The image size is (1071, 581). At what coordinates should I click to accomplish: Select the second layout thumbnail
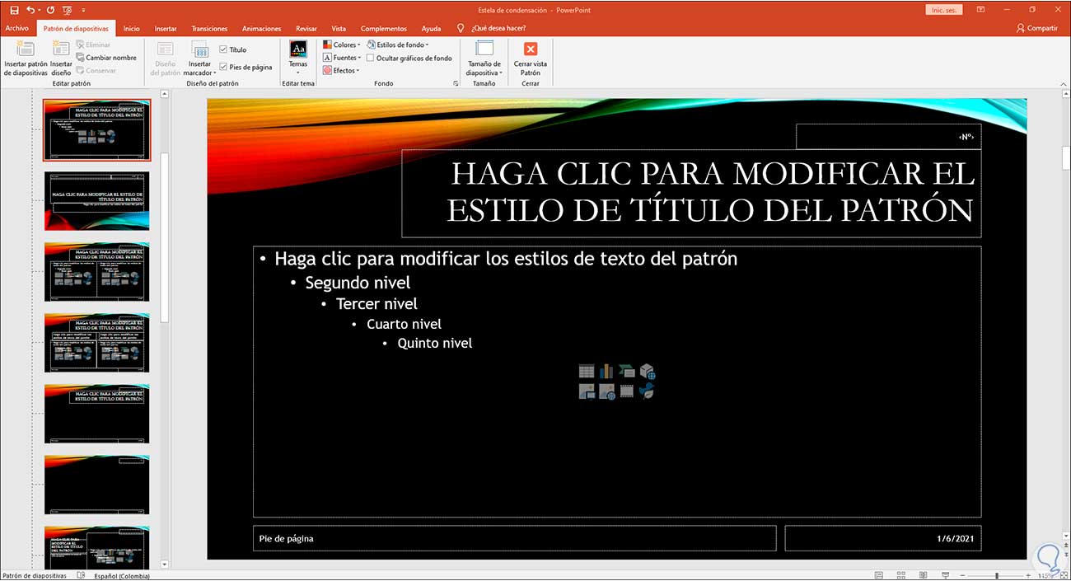97,201
